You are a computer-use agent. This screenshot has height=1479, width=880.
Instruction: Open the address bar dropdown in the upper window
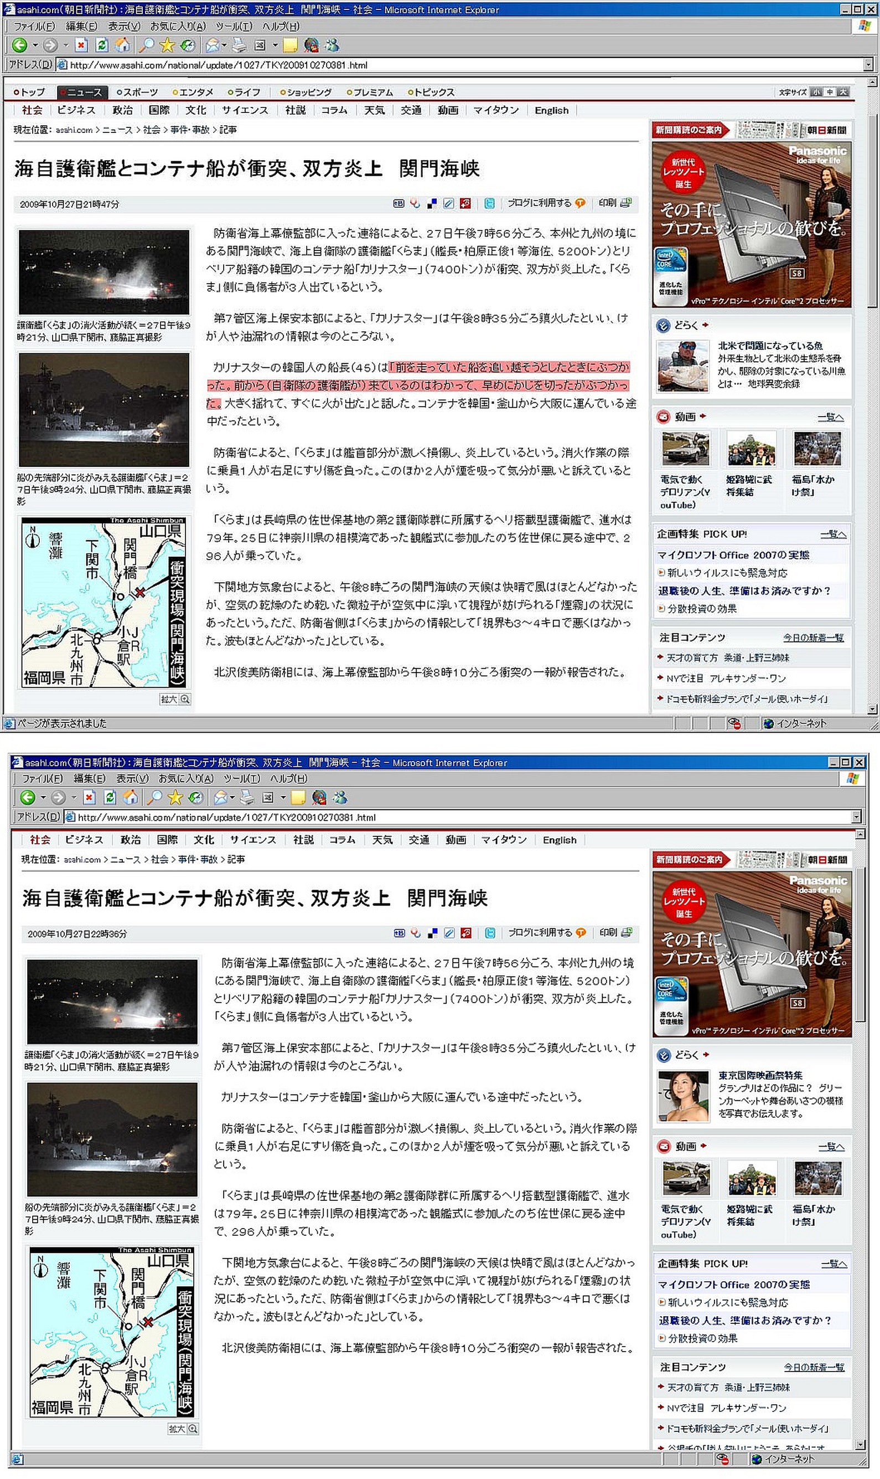[868, 65]
